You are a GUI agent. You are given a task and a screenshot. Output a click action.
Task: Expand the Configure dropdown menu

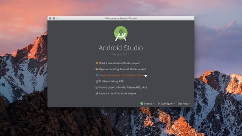point(168,104)
